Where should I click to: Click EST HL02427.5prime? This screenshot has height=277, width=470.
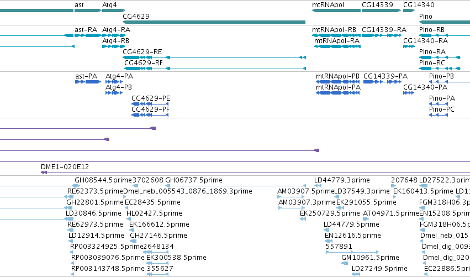155,213
